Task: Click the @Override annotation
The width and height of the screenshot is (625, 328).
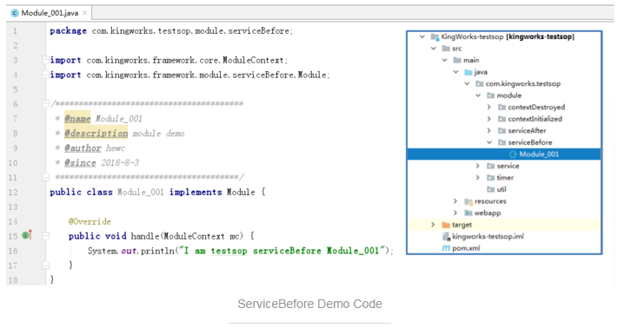Action: (x=90, y=222)
